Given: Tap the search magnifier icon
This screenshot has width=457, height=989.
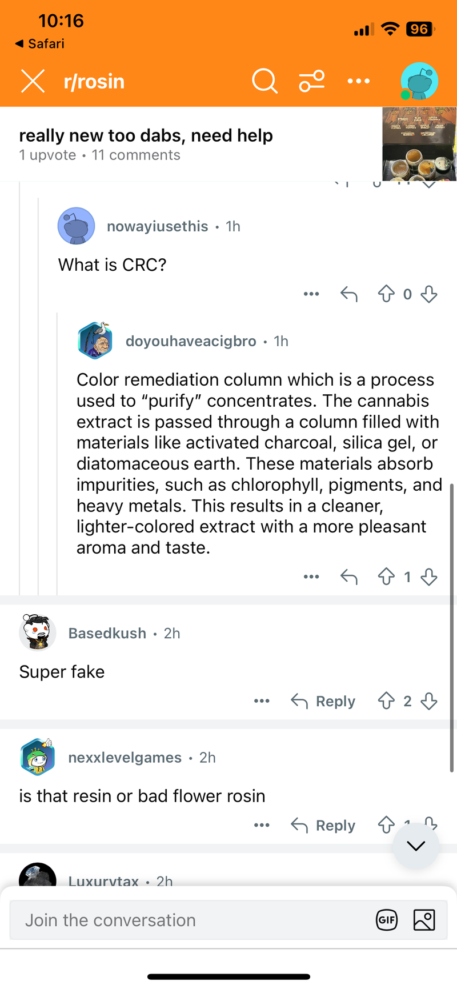Looking at the screenshot, I should [264, 81].
